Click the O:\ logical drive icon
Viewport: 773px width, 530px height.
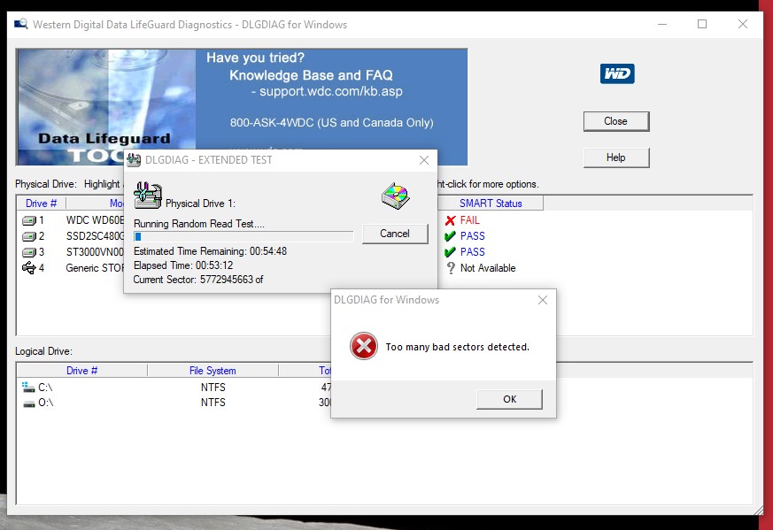point(28,403)
